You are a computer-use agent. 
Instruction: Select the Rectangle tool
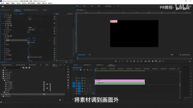pyautogui.click(x=68, y=83)
